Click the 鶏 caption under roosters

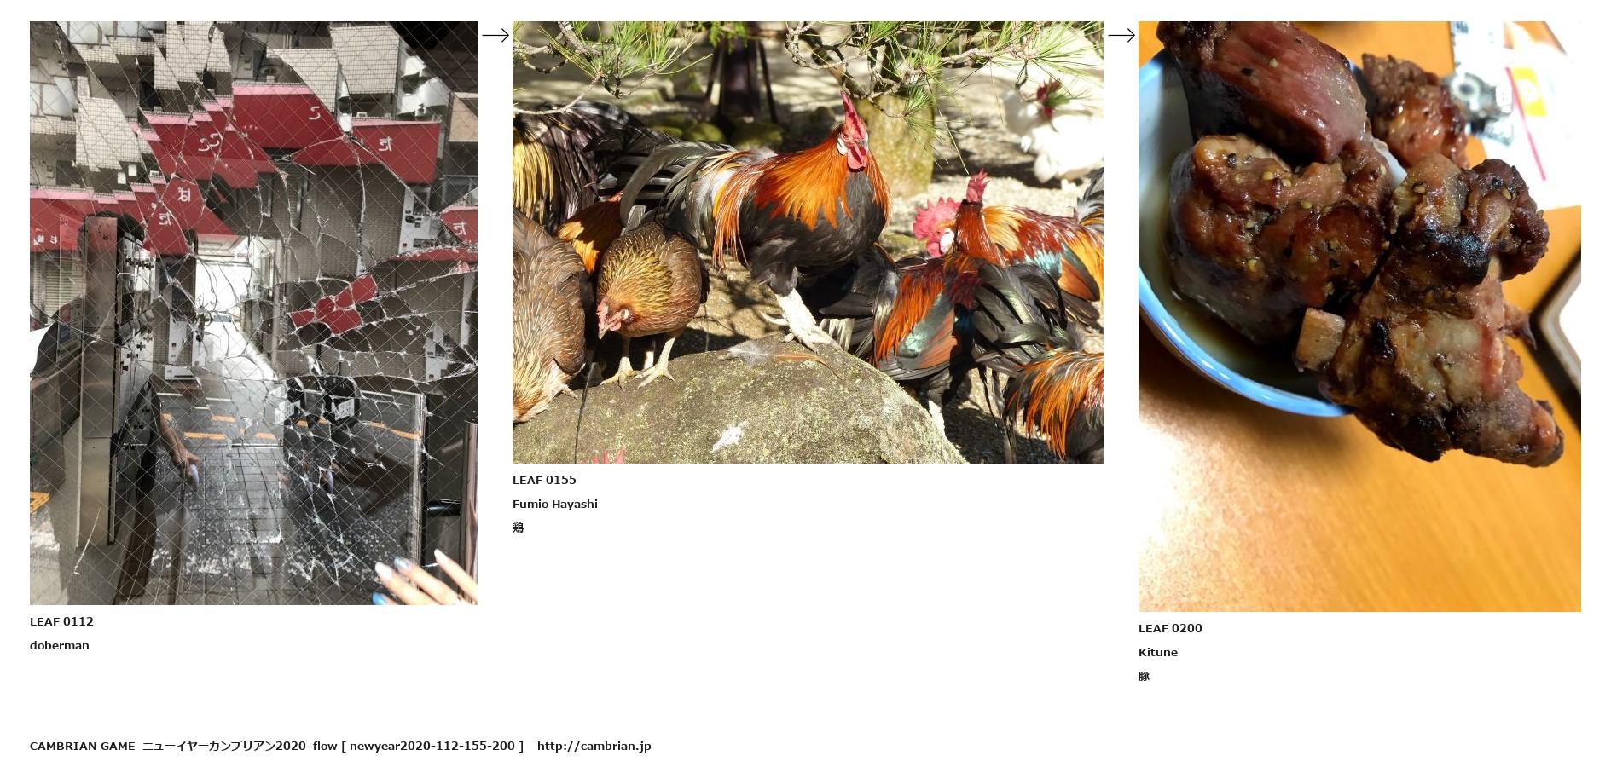click(x=518, y=528)
